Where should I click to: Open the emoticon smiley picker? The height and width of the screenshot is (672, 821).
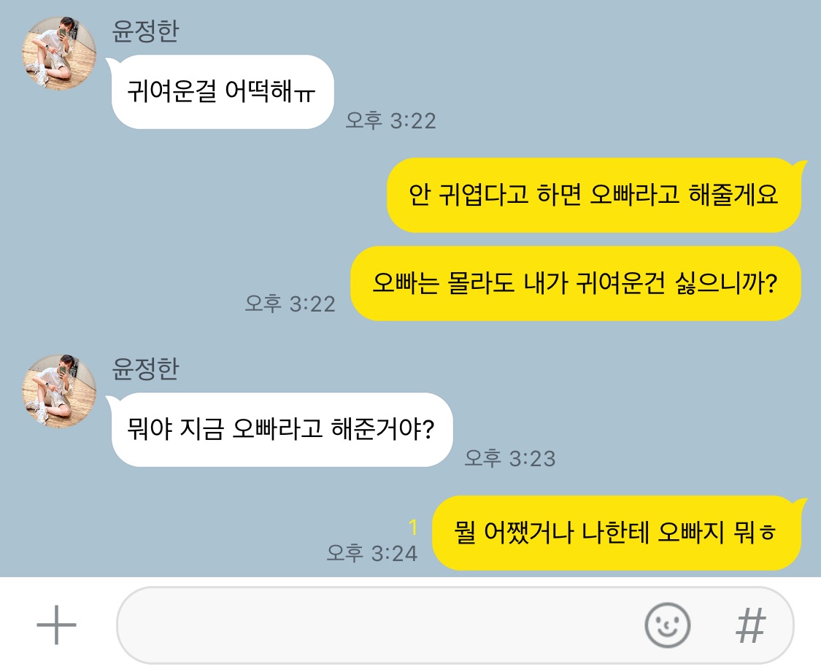coord(667,625)
